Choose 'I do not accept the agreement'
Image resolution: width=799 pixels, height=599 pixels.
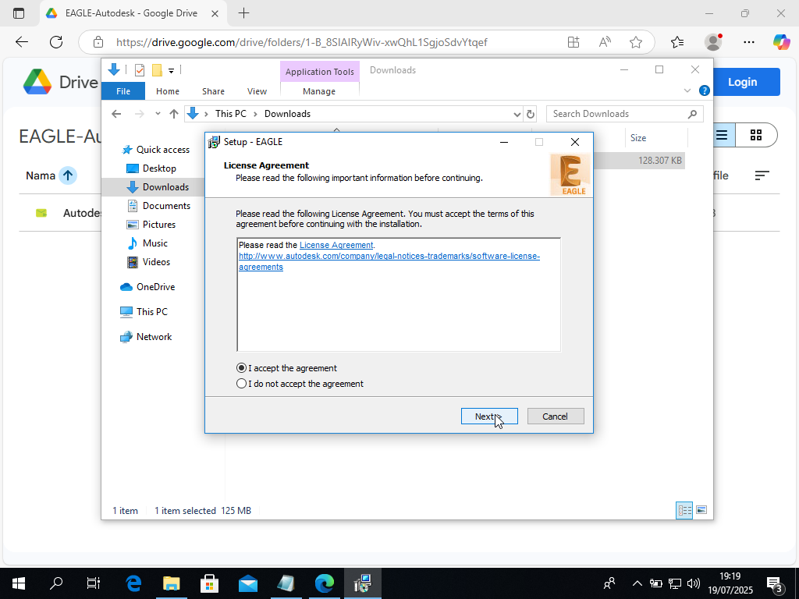tap(242, 384)
